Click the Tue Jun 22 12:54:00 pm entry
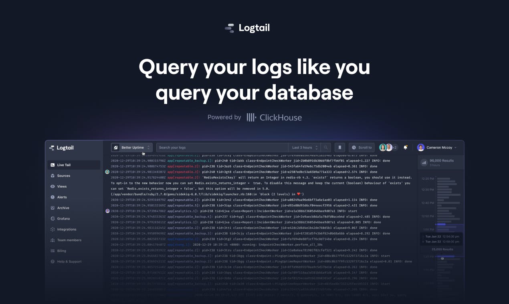The image size is (509, 304). point(442,237)
